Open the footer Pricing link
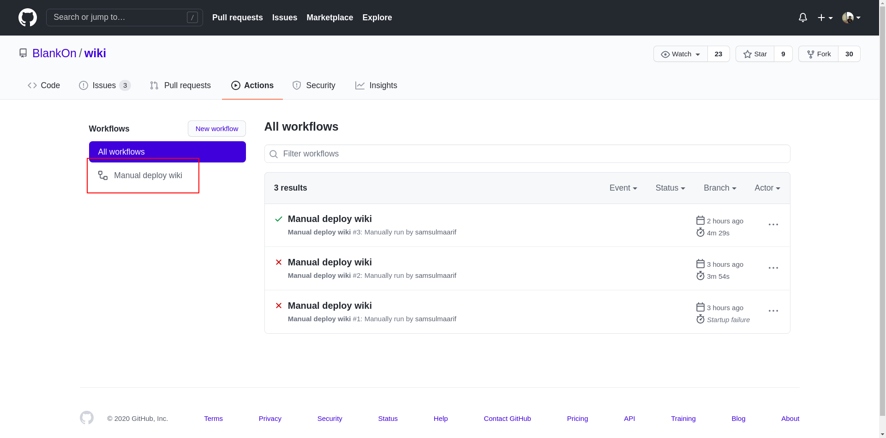The image size is (886, 438). point(577,419)
